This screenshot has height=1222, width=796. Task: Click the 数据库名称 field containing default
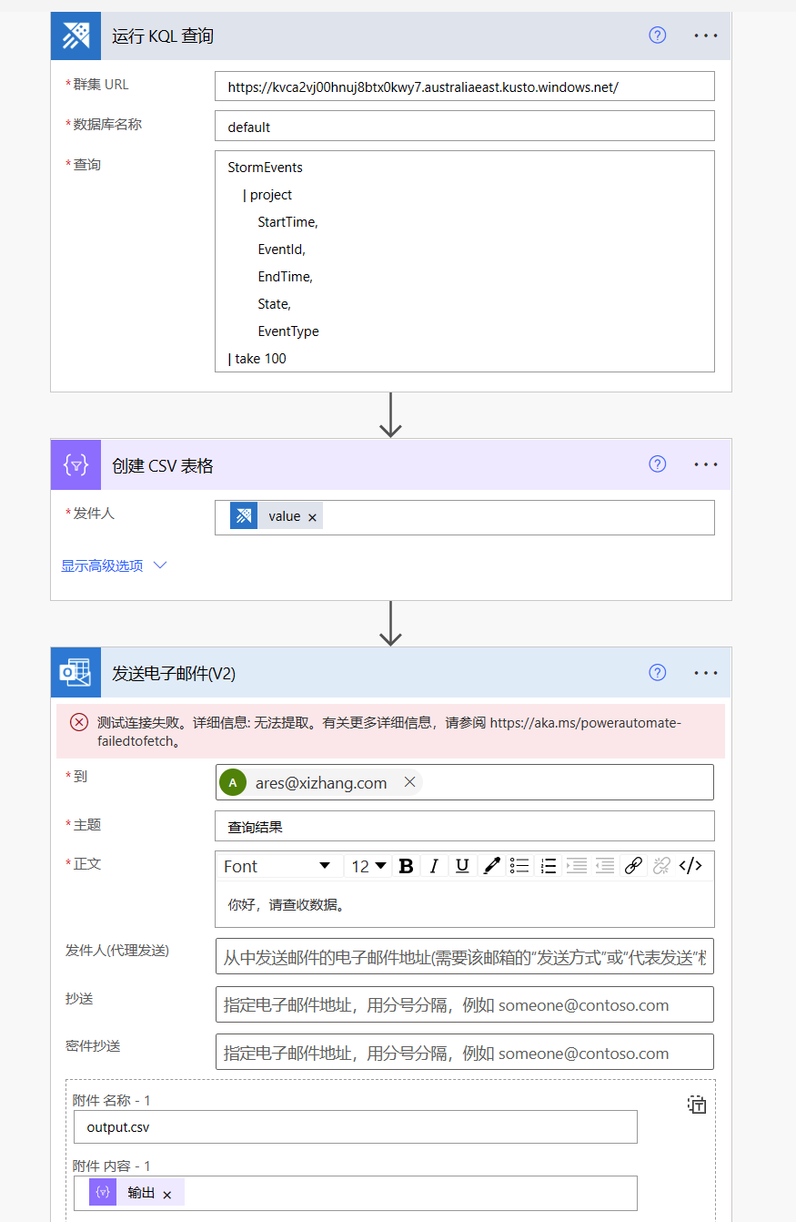(465, 127)
